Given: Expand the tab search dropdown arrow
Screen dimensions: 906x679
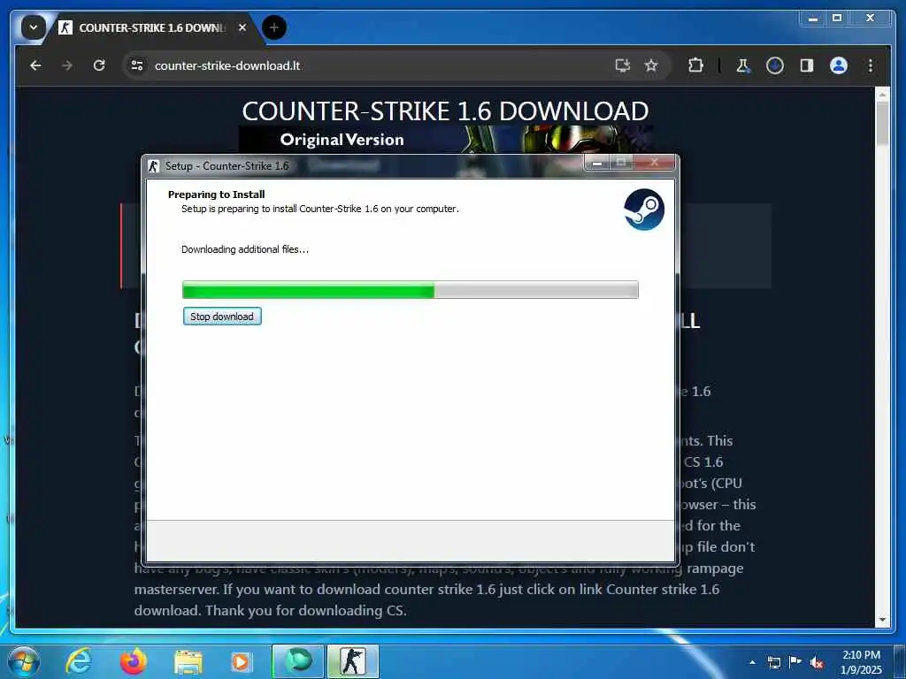Looking at the screenshot, I should tap(33, 27).
